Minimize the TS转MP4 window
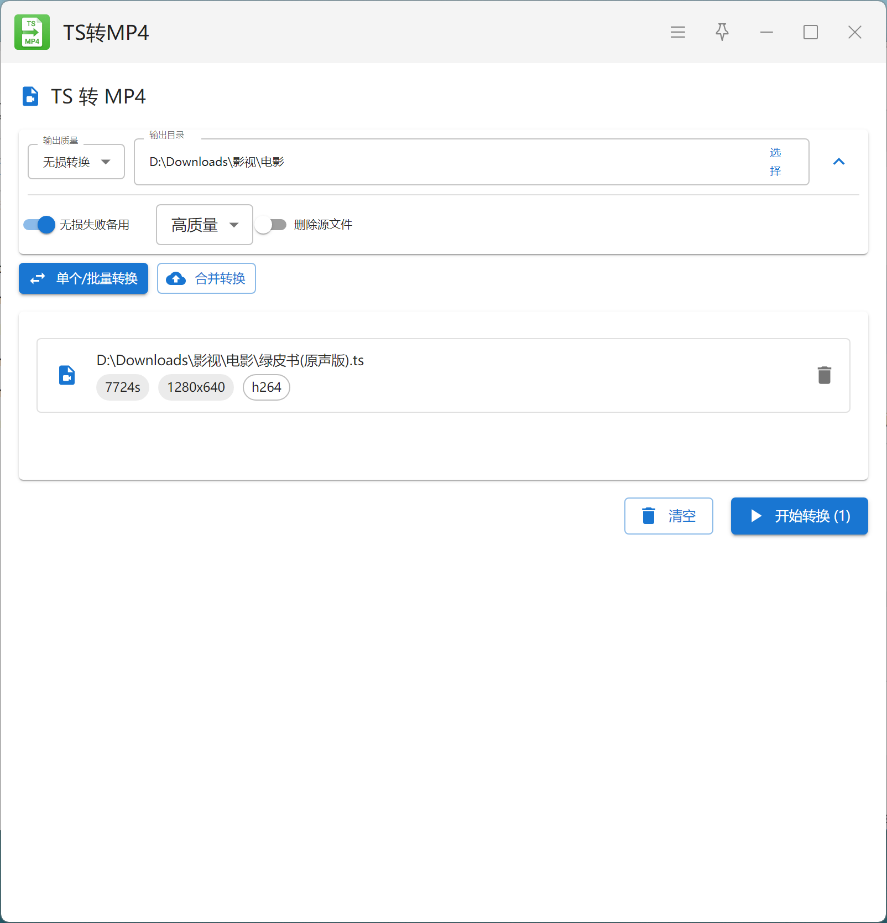 click(x=766, y=32)
